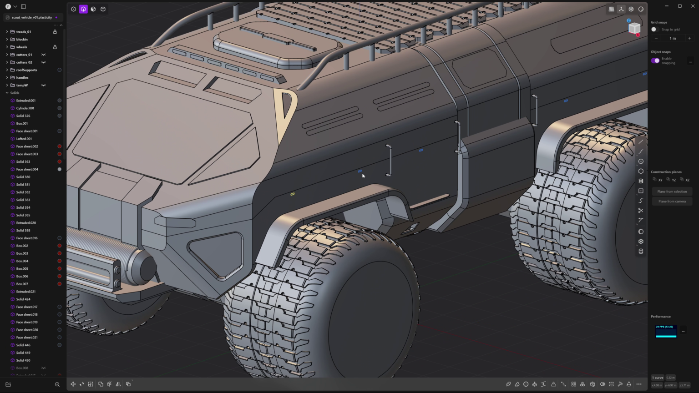Click the warning triangle icon in bottom toolbar
Viewport: 699px width, 393px height.
(x=553, y=384)
